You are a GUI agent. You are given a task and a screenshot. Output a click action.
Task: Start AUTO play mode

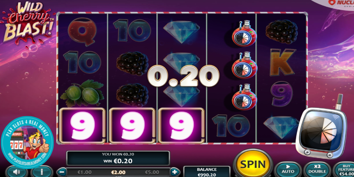point(288,169)
